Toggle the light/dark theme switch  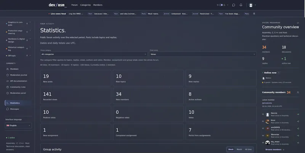221,5
